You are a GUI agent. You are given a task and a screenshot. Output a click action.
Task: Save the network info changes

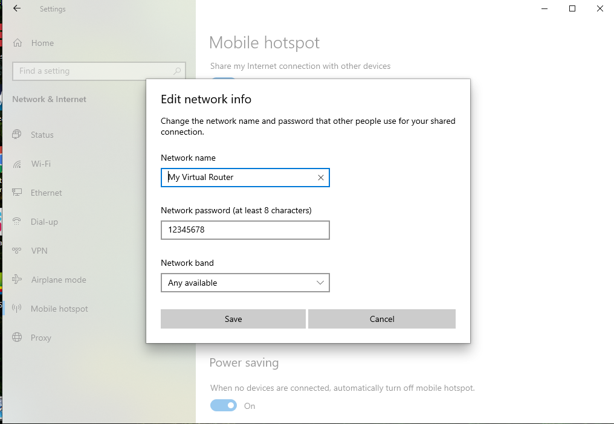pos(233,319)
